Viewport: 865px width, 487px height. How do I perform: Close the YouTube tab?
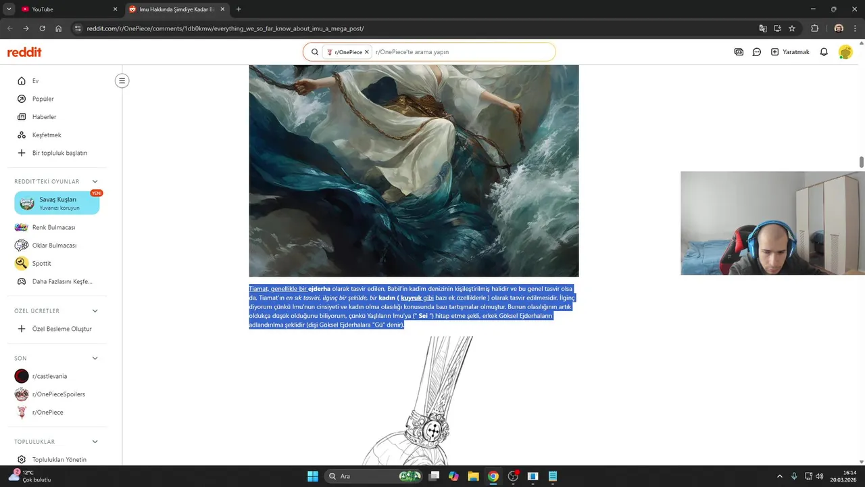point(115,9)
